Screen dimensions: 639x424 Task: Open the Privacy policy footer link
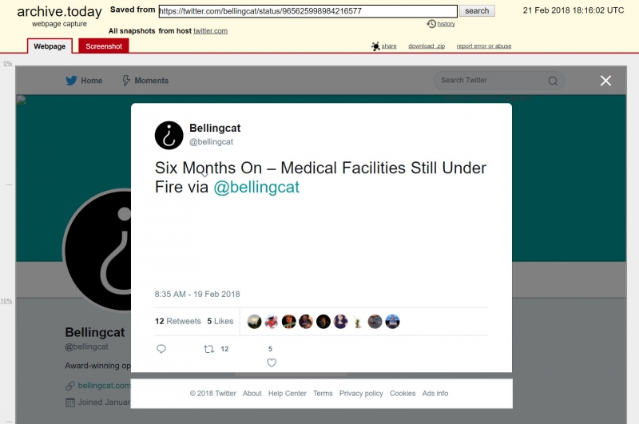361,394
